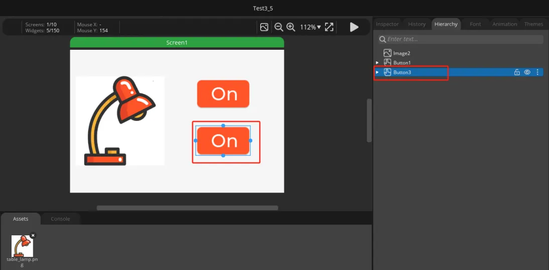549x270 pixels.
Task: Click the background image icon in toolbar
Action: [264, 27]
